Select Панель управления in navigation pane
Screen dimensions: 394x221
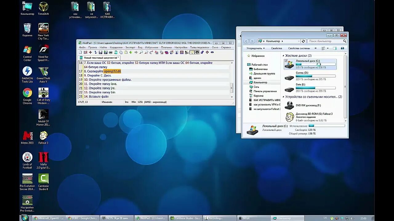[263, 91]
